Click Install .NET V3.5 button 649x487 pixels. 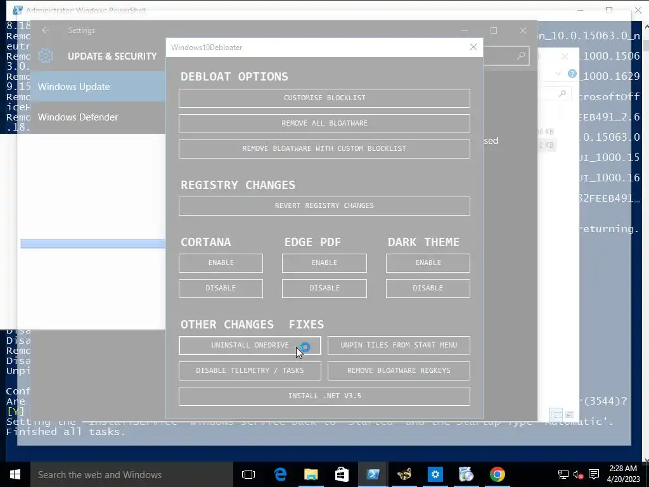[324, 396]
